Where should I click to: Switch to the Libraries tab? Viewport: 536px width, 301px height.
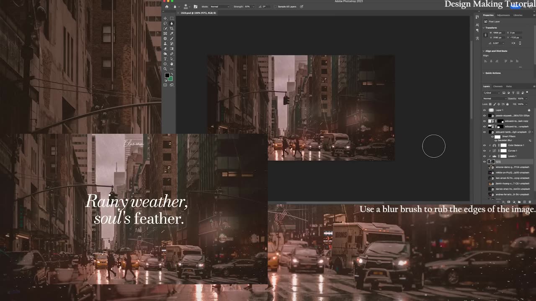tap(518, 15)
